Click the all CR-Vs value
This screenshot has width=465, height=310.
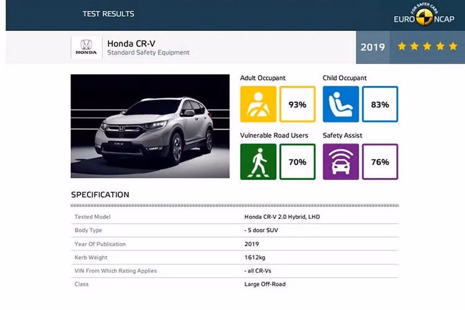258,271
